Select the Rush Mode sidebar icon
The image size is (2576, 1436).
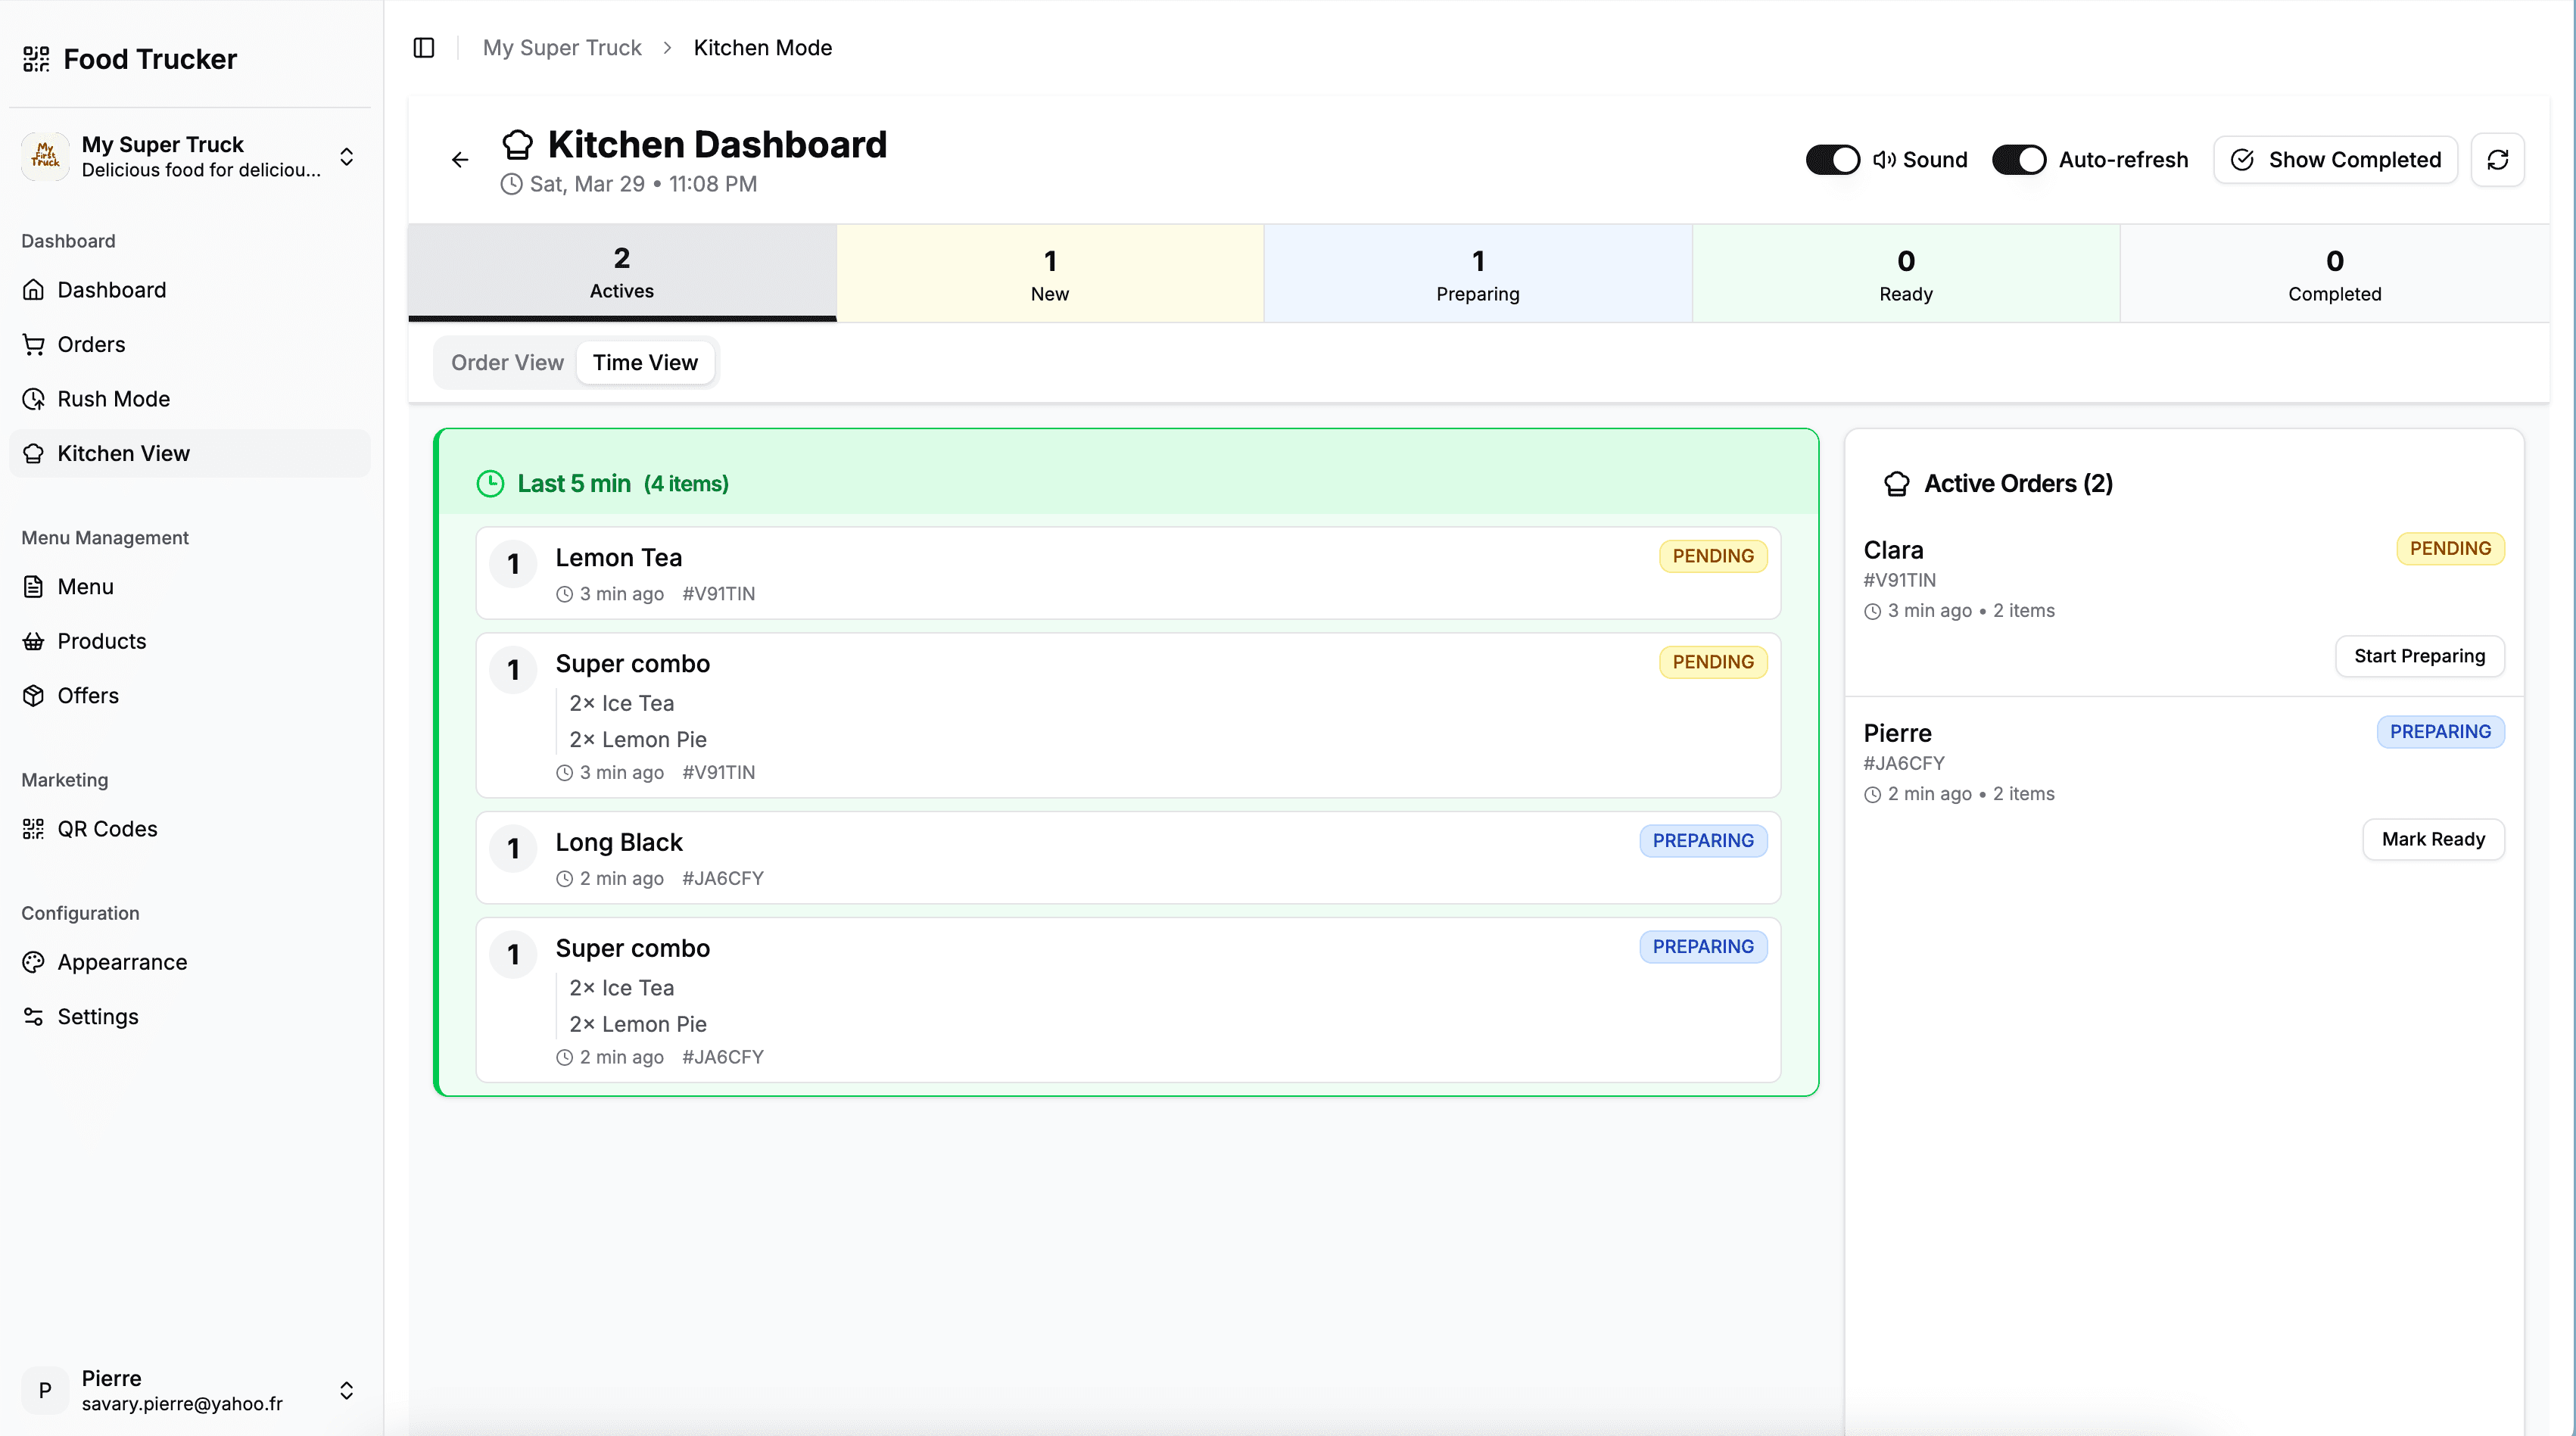pos(33,398)
